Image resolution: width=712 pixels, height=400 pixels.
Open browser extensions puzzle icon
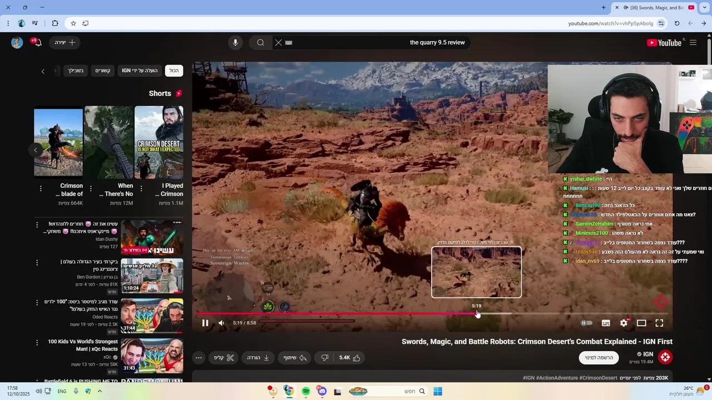click(55, 23)
